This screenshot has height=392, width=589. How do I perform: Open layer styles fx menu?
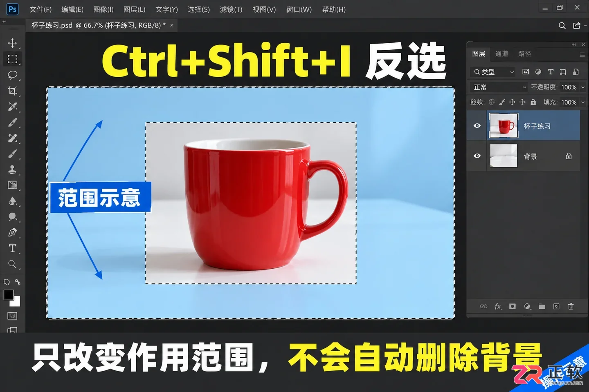[498, 306]
